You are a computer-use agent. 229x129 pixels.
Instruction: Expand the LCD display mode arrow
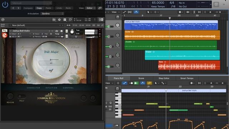pyautogui.click(x=211, y=4)
